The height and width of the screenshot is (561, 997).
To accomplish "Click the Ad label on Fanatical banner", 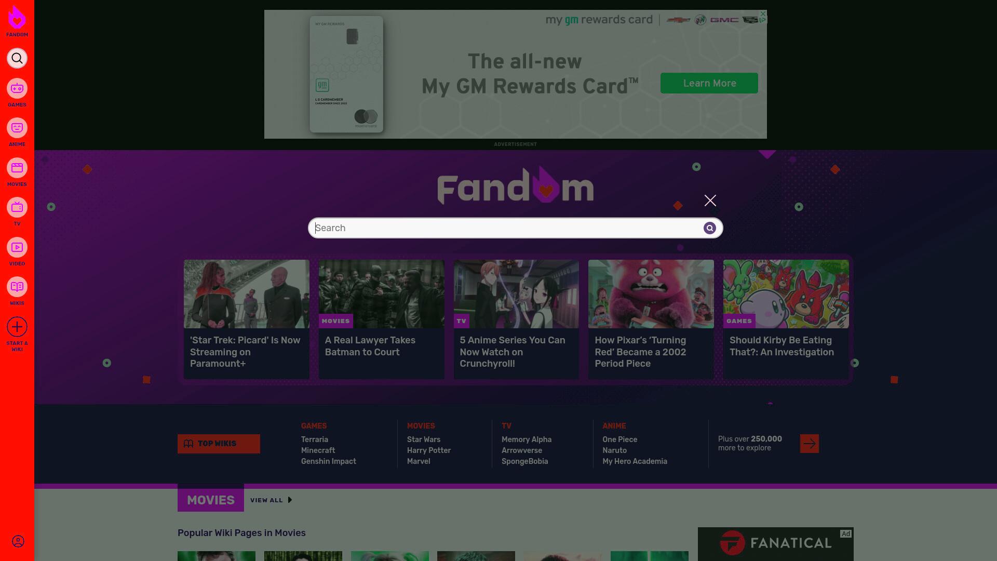I will pos(846,534).
